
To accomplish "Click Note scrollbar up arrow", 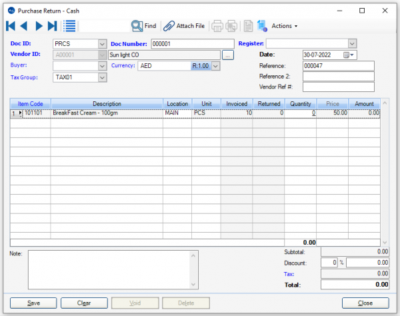I will coord(193,255).
